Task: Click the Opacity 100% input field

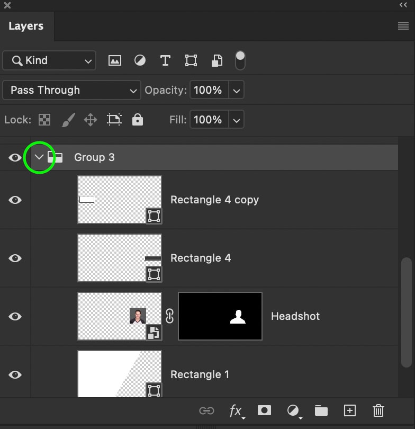Action: point(209,90)
